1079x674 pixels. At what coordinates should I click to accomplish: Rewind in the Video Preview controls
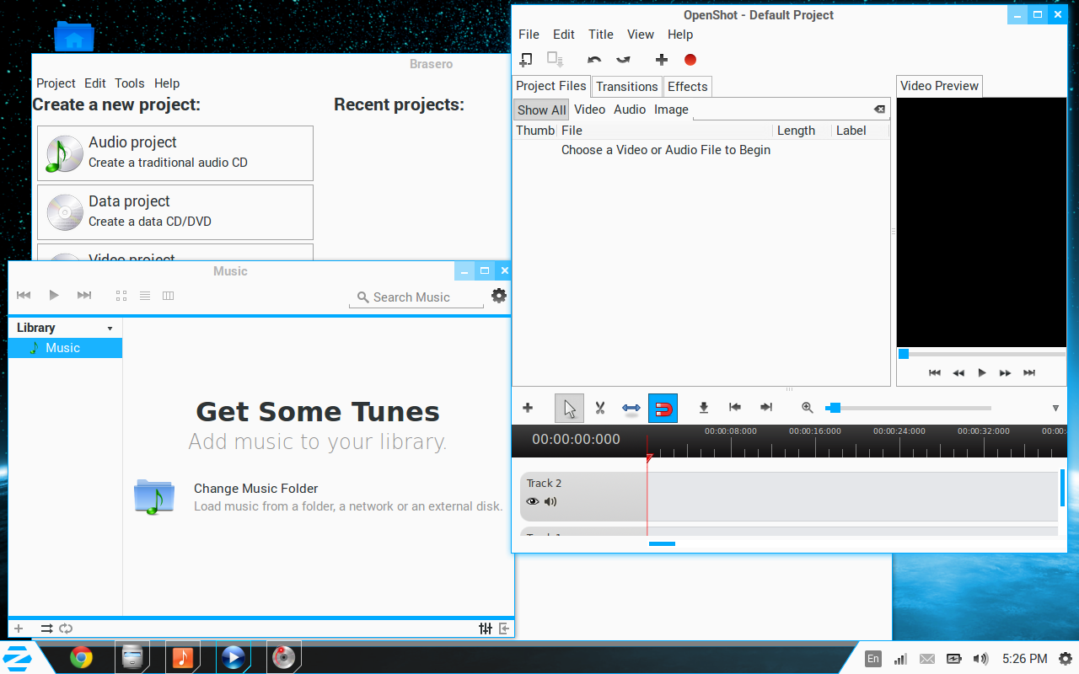tap(958, 373)
